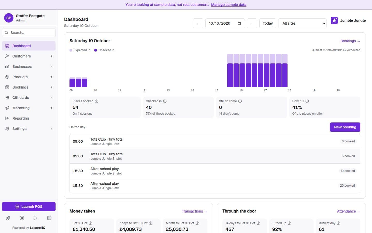
Task: Click the info icon beside How full
Action: tap(307, 101)
